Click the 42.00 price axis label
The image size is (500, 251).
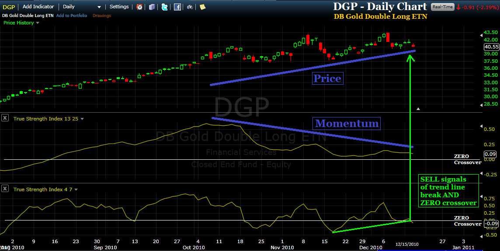[491, 39]
